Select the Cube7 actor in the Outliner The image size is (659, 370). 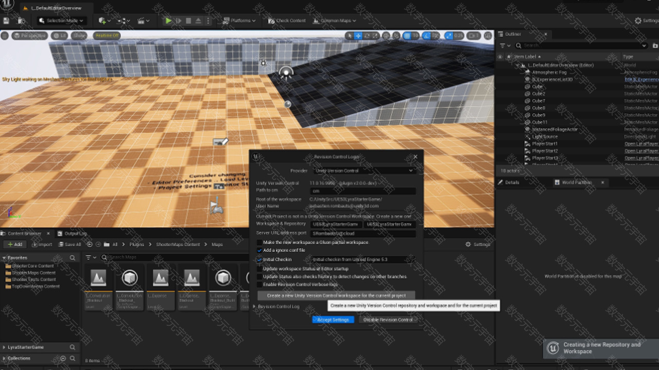click(539, 101)
